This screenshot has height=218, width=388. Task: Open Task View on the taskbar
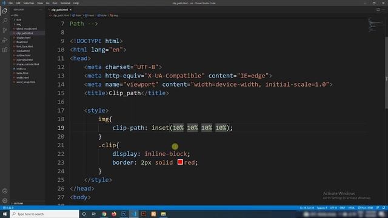(94, 214)
